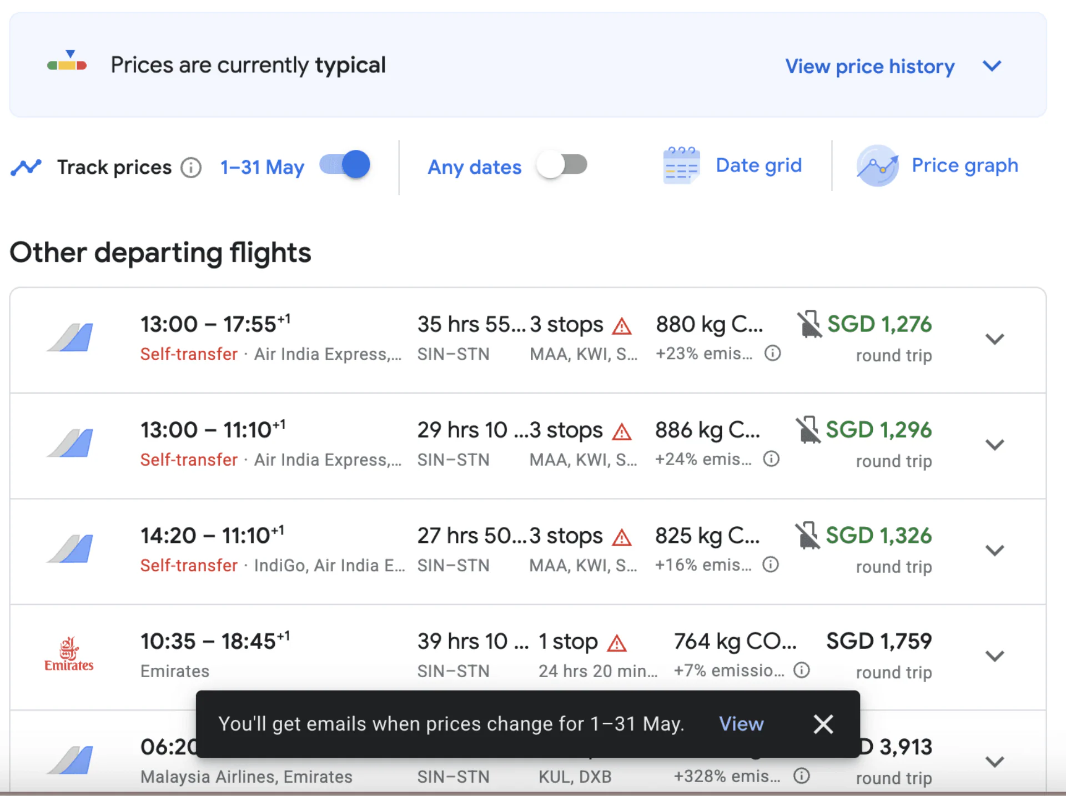
Task: Click emissions info icon for SGD 1,296 flight
Action: (771, 459)
